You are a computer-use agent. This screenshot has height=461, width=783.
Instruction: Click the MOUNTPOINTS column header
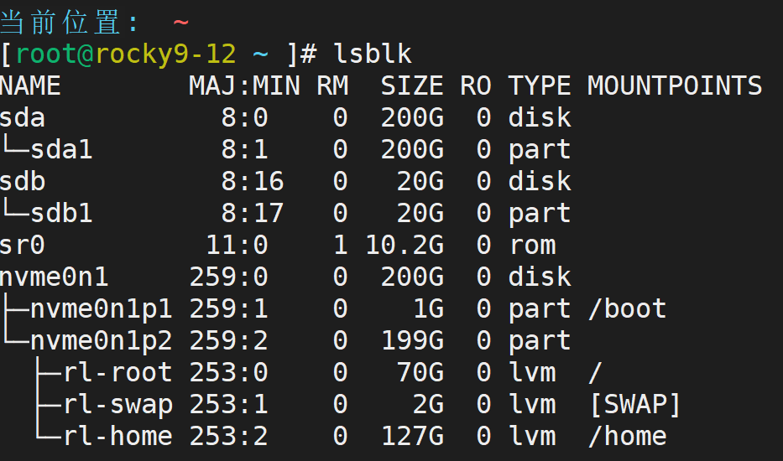[x=675, y=85]
